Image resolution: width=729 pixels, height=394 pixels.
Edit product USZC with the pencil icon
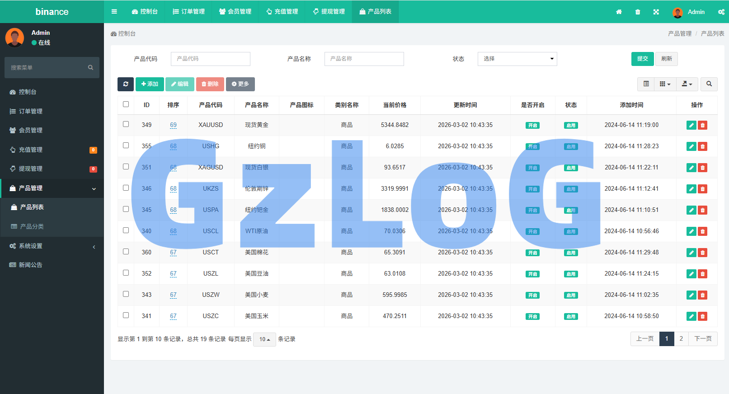click(x=691, y=316)
